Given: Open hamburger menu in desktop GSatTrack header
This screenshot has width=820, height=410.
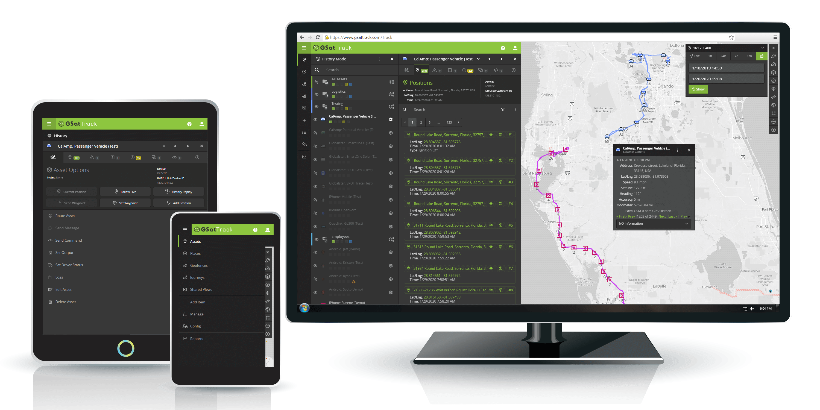Looking at the screenshot, I should pyautogui.click(x=304, y=48).
